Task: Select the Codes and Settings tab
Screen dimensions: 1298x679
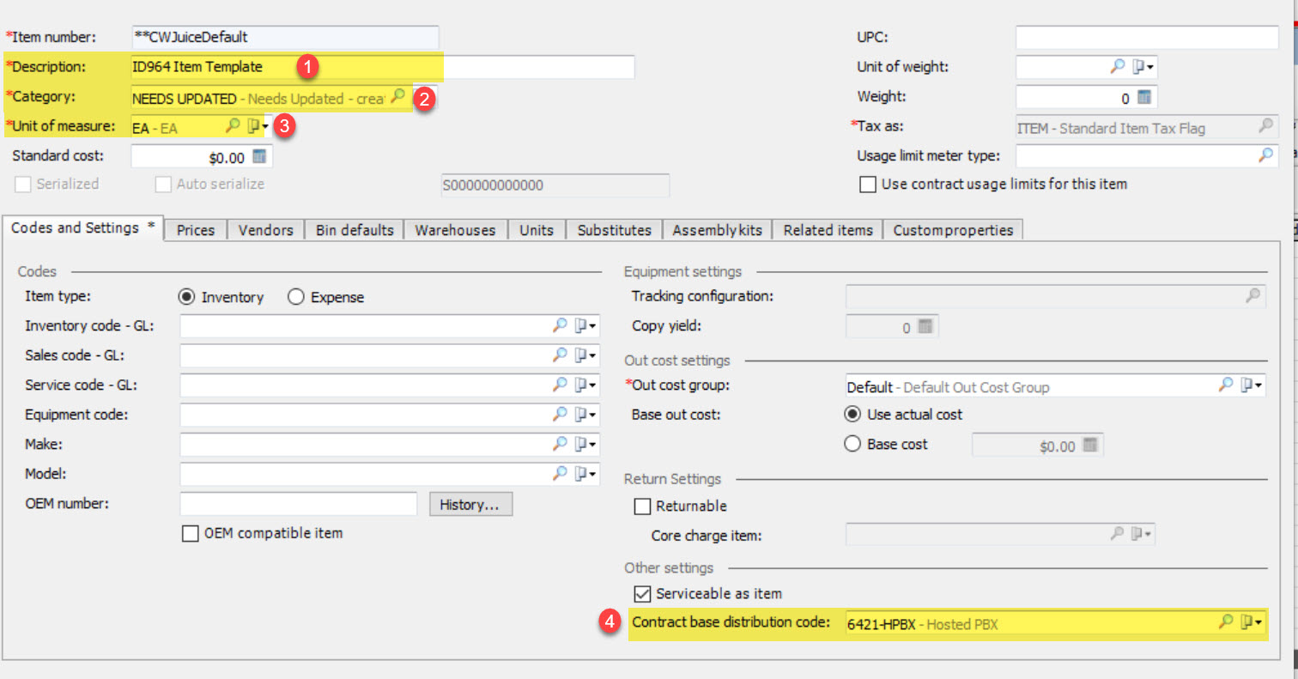Action: [83, 228]
